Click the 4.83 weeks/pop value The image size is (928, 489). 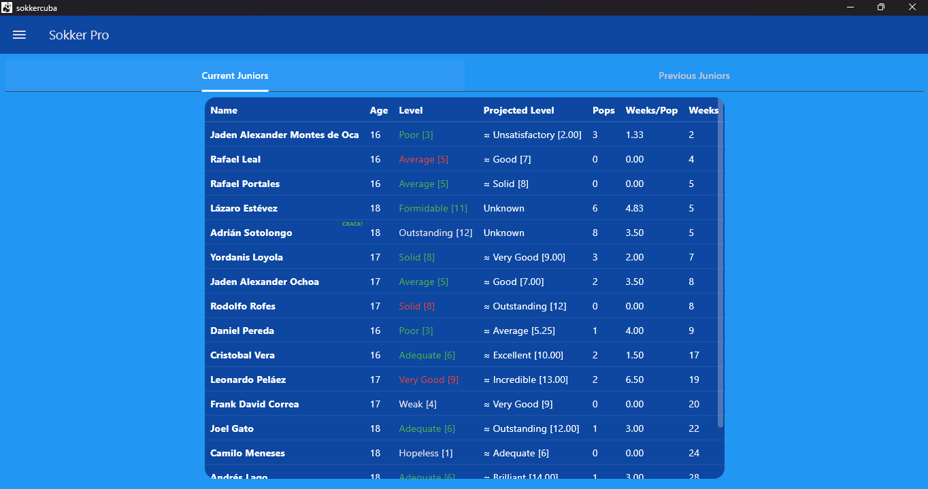(635, 208)
